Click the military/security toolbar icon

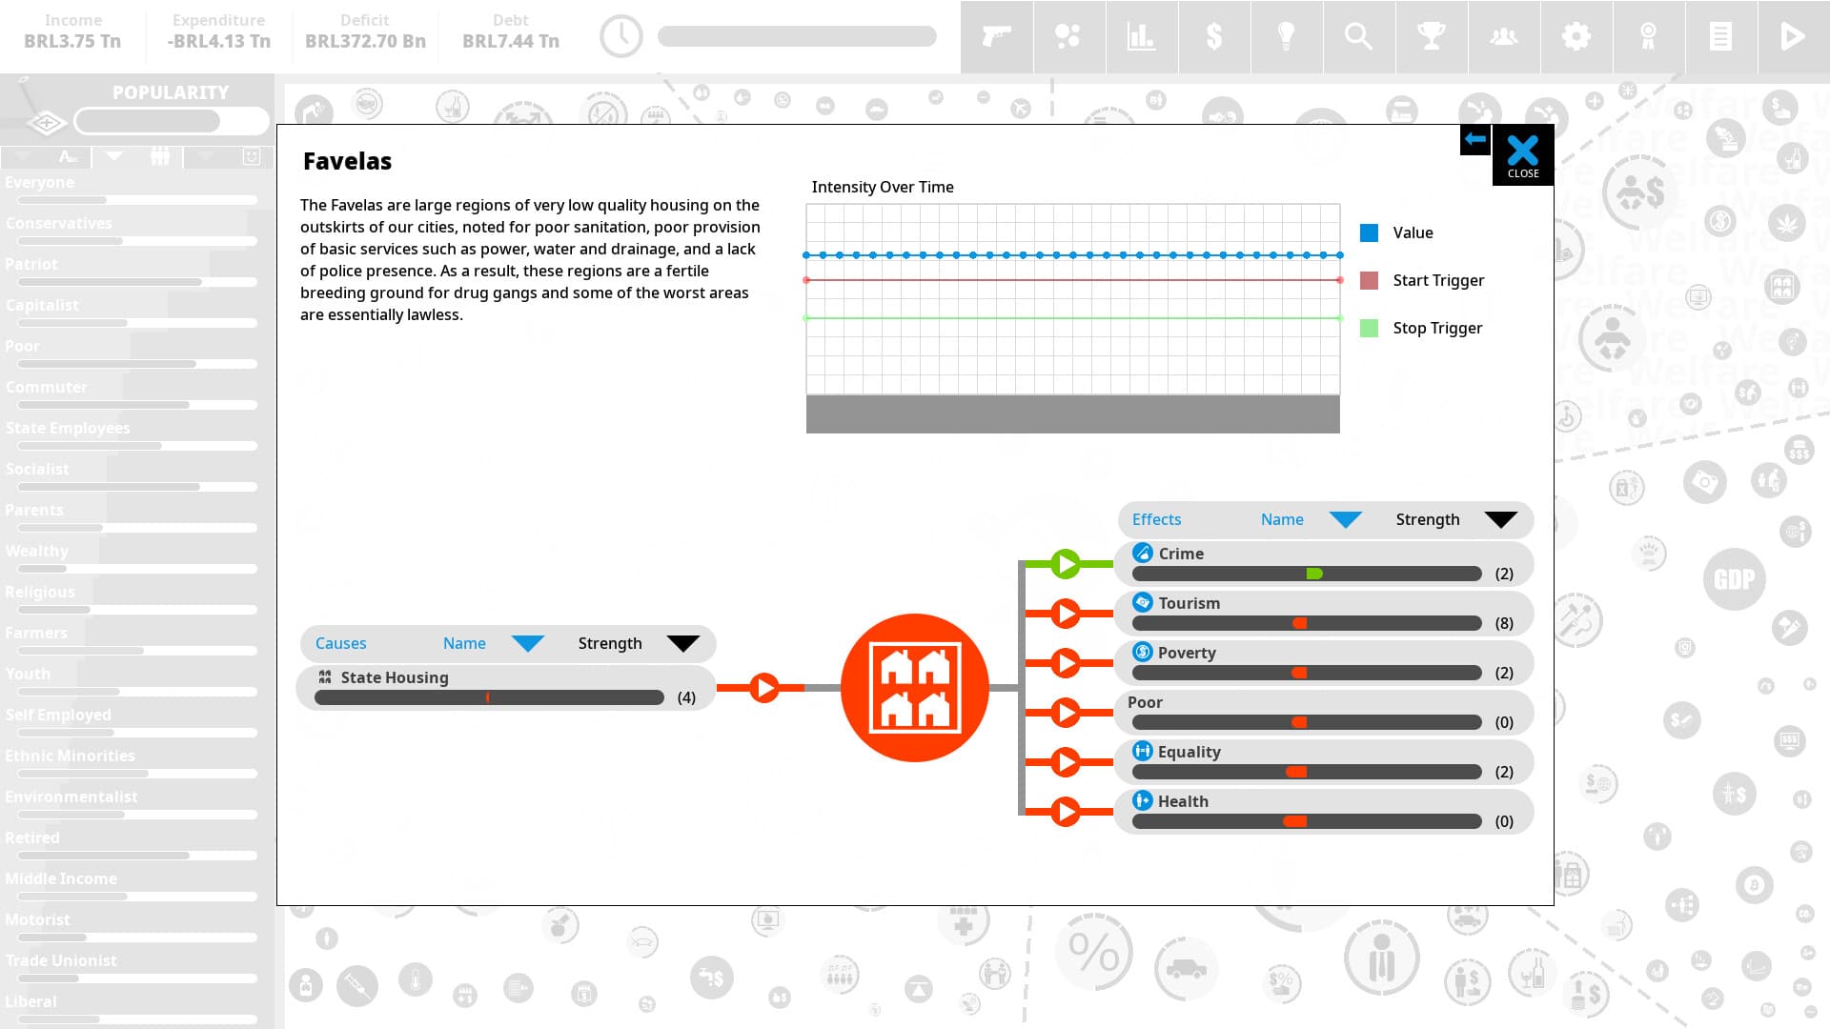[997, 35]
